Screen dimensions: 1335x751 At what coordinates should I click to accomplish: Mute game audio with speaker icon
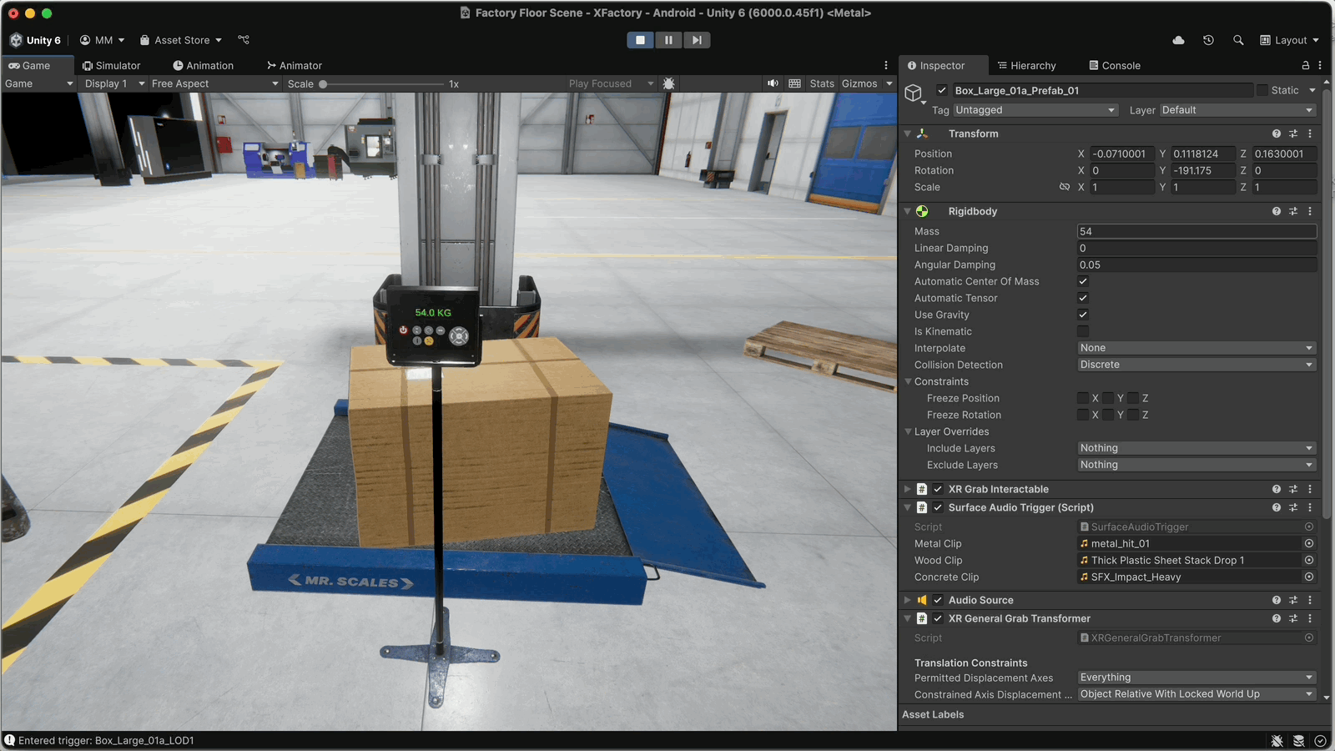click(x=773, y=83)
